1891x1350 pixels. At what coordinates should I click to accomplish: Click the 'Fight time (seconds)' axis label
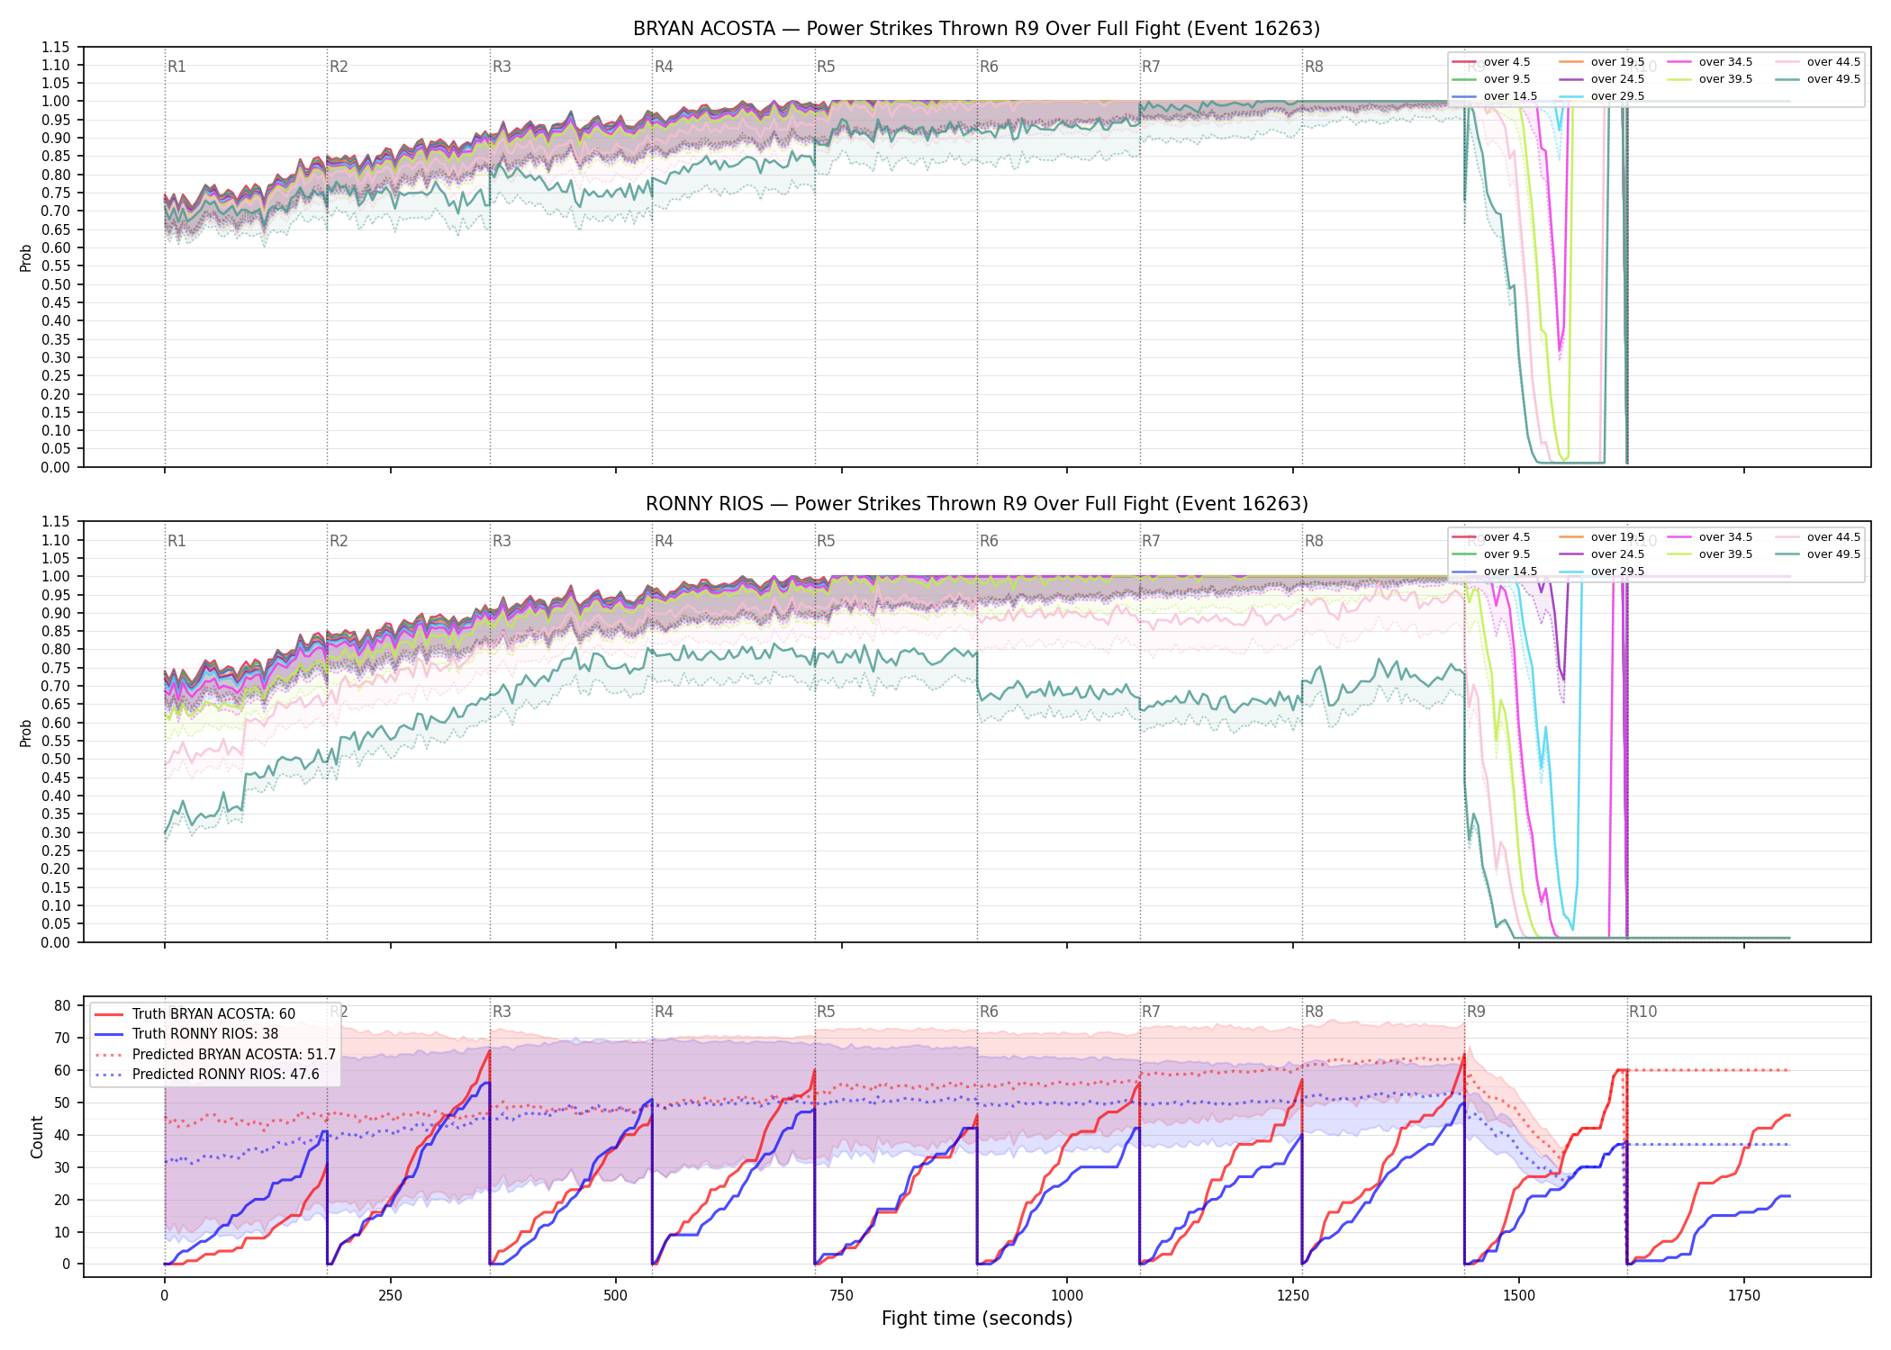click(x=977, y=1318)
